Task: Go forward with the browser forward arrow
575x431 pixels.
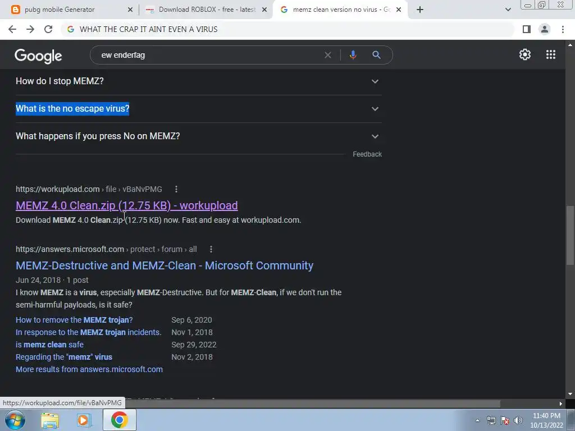Action: 30,29
